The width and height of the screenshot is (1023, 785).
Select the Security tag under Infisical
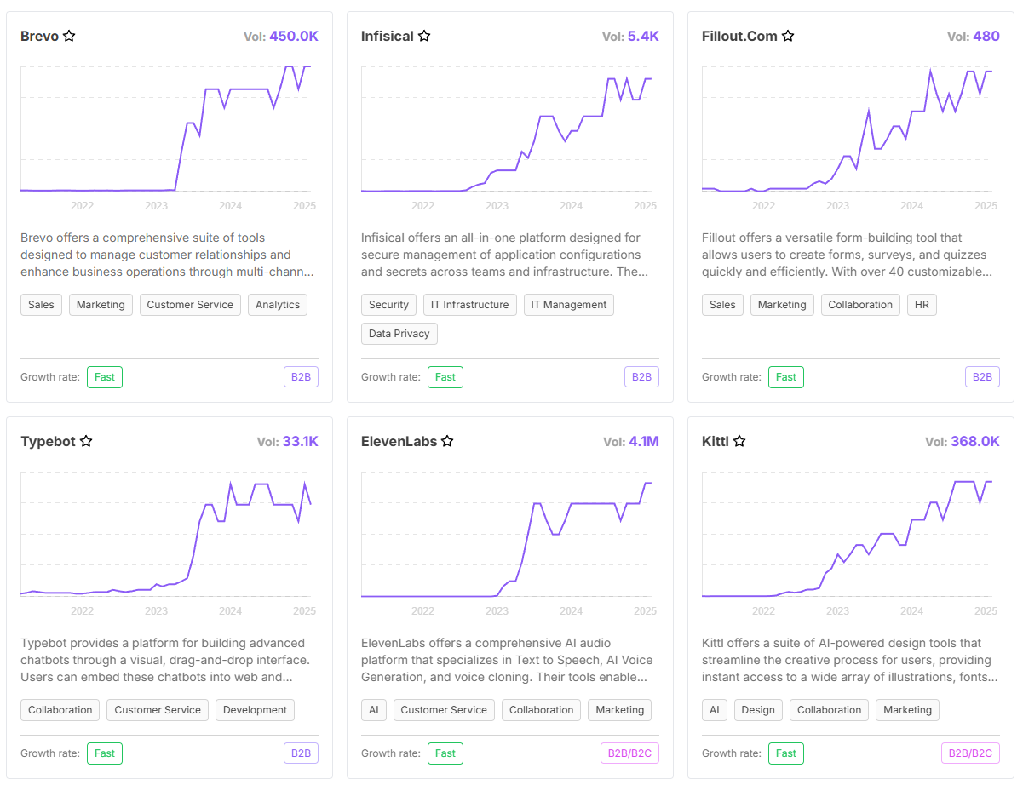point(388,304)
